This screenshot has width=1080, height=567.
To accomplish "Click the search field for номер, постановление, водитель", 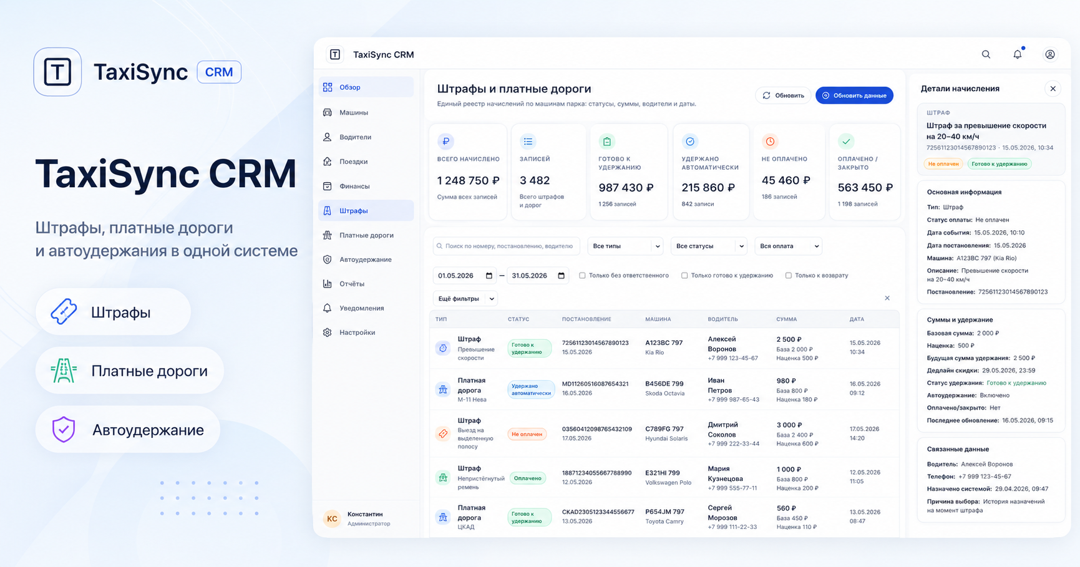I will 506,246.
